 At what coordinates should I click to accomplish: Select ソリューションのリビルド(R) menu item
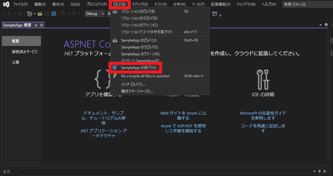[160, 18]
